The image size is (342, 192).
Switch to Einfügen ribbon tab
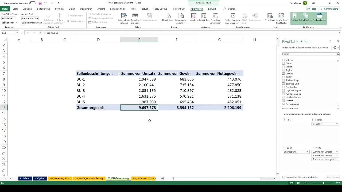click(27, 9)
